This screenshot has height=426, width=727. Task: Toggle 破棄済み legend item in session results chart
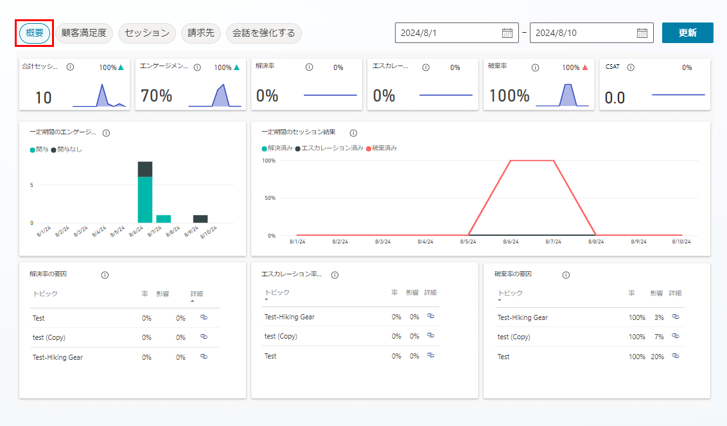(x=381, y=148)
